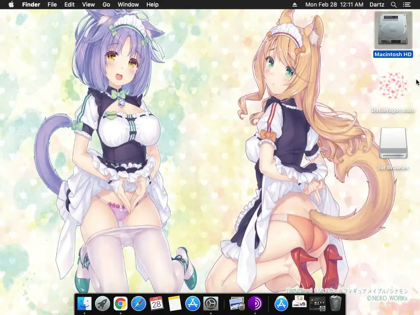Open the Finder menu in menu bar
This screenshot has width=420, height=315.
31,5
